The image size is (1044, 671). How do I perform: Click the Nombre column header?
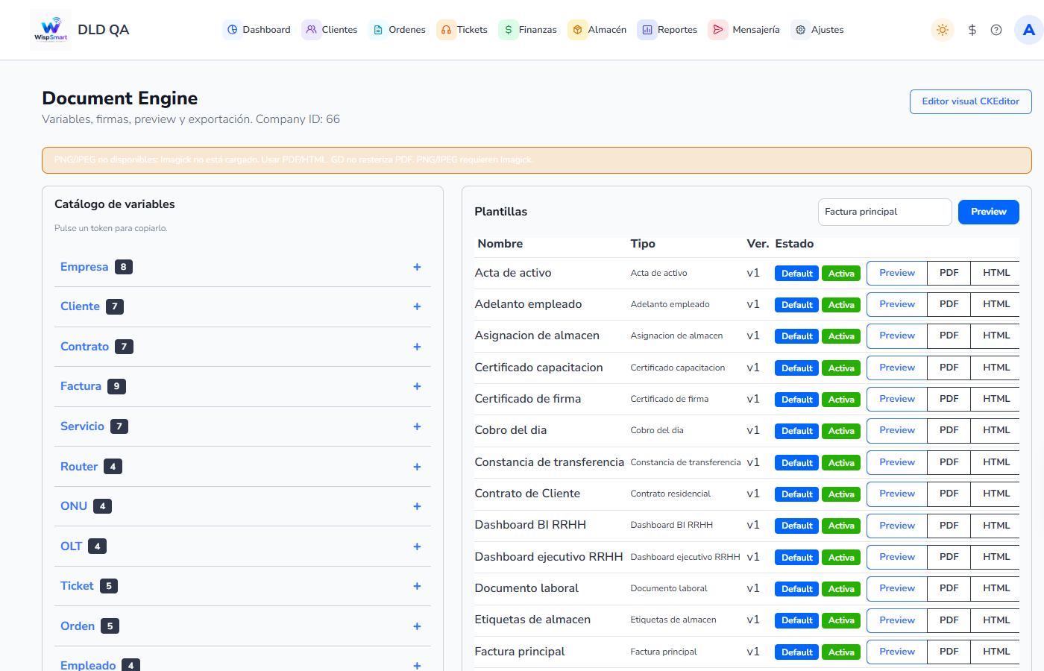pos(500,244)
